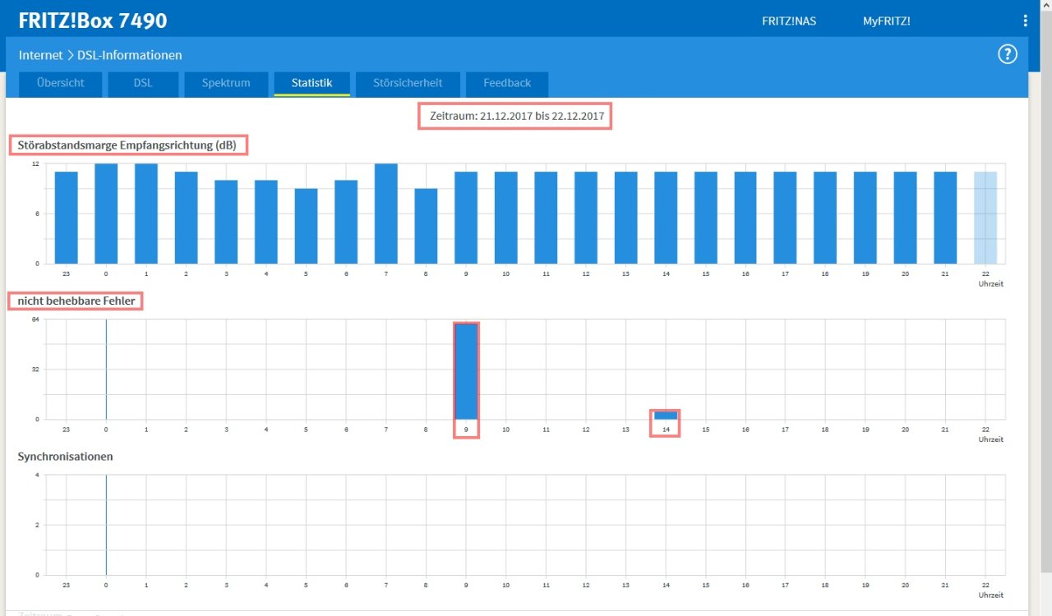This screenshot has width=1052, height=616.
Task: Click the Internet breadcrumb link
Action: tap(41, 55)
